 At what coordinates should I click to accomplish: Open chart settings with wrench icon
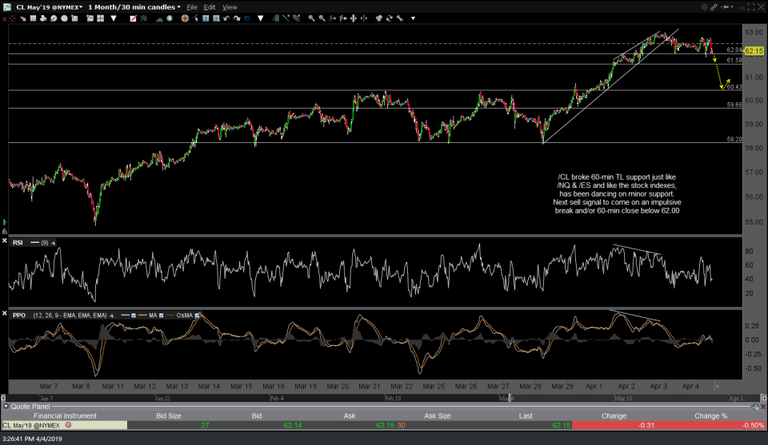(x=400, y=18)
